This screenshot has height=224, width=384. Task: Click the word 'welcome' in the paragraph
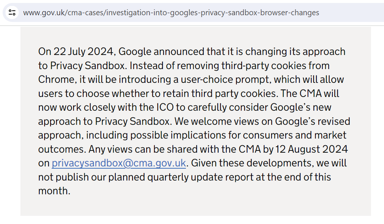pos(212,121)
